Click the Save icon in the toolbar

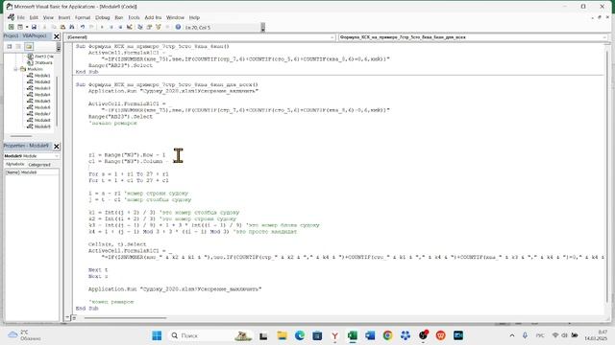(x=34, y=27)
